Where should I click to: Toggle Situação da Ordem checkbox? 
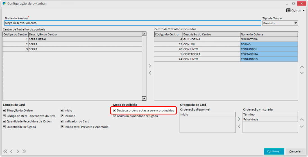(4, 111)
